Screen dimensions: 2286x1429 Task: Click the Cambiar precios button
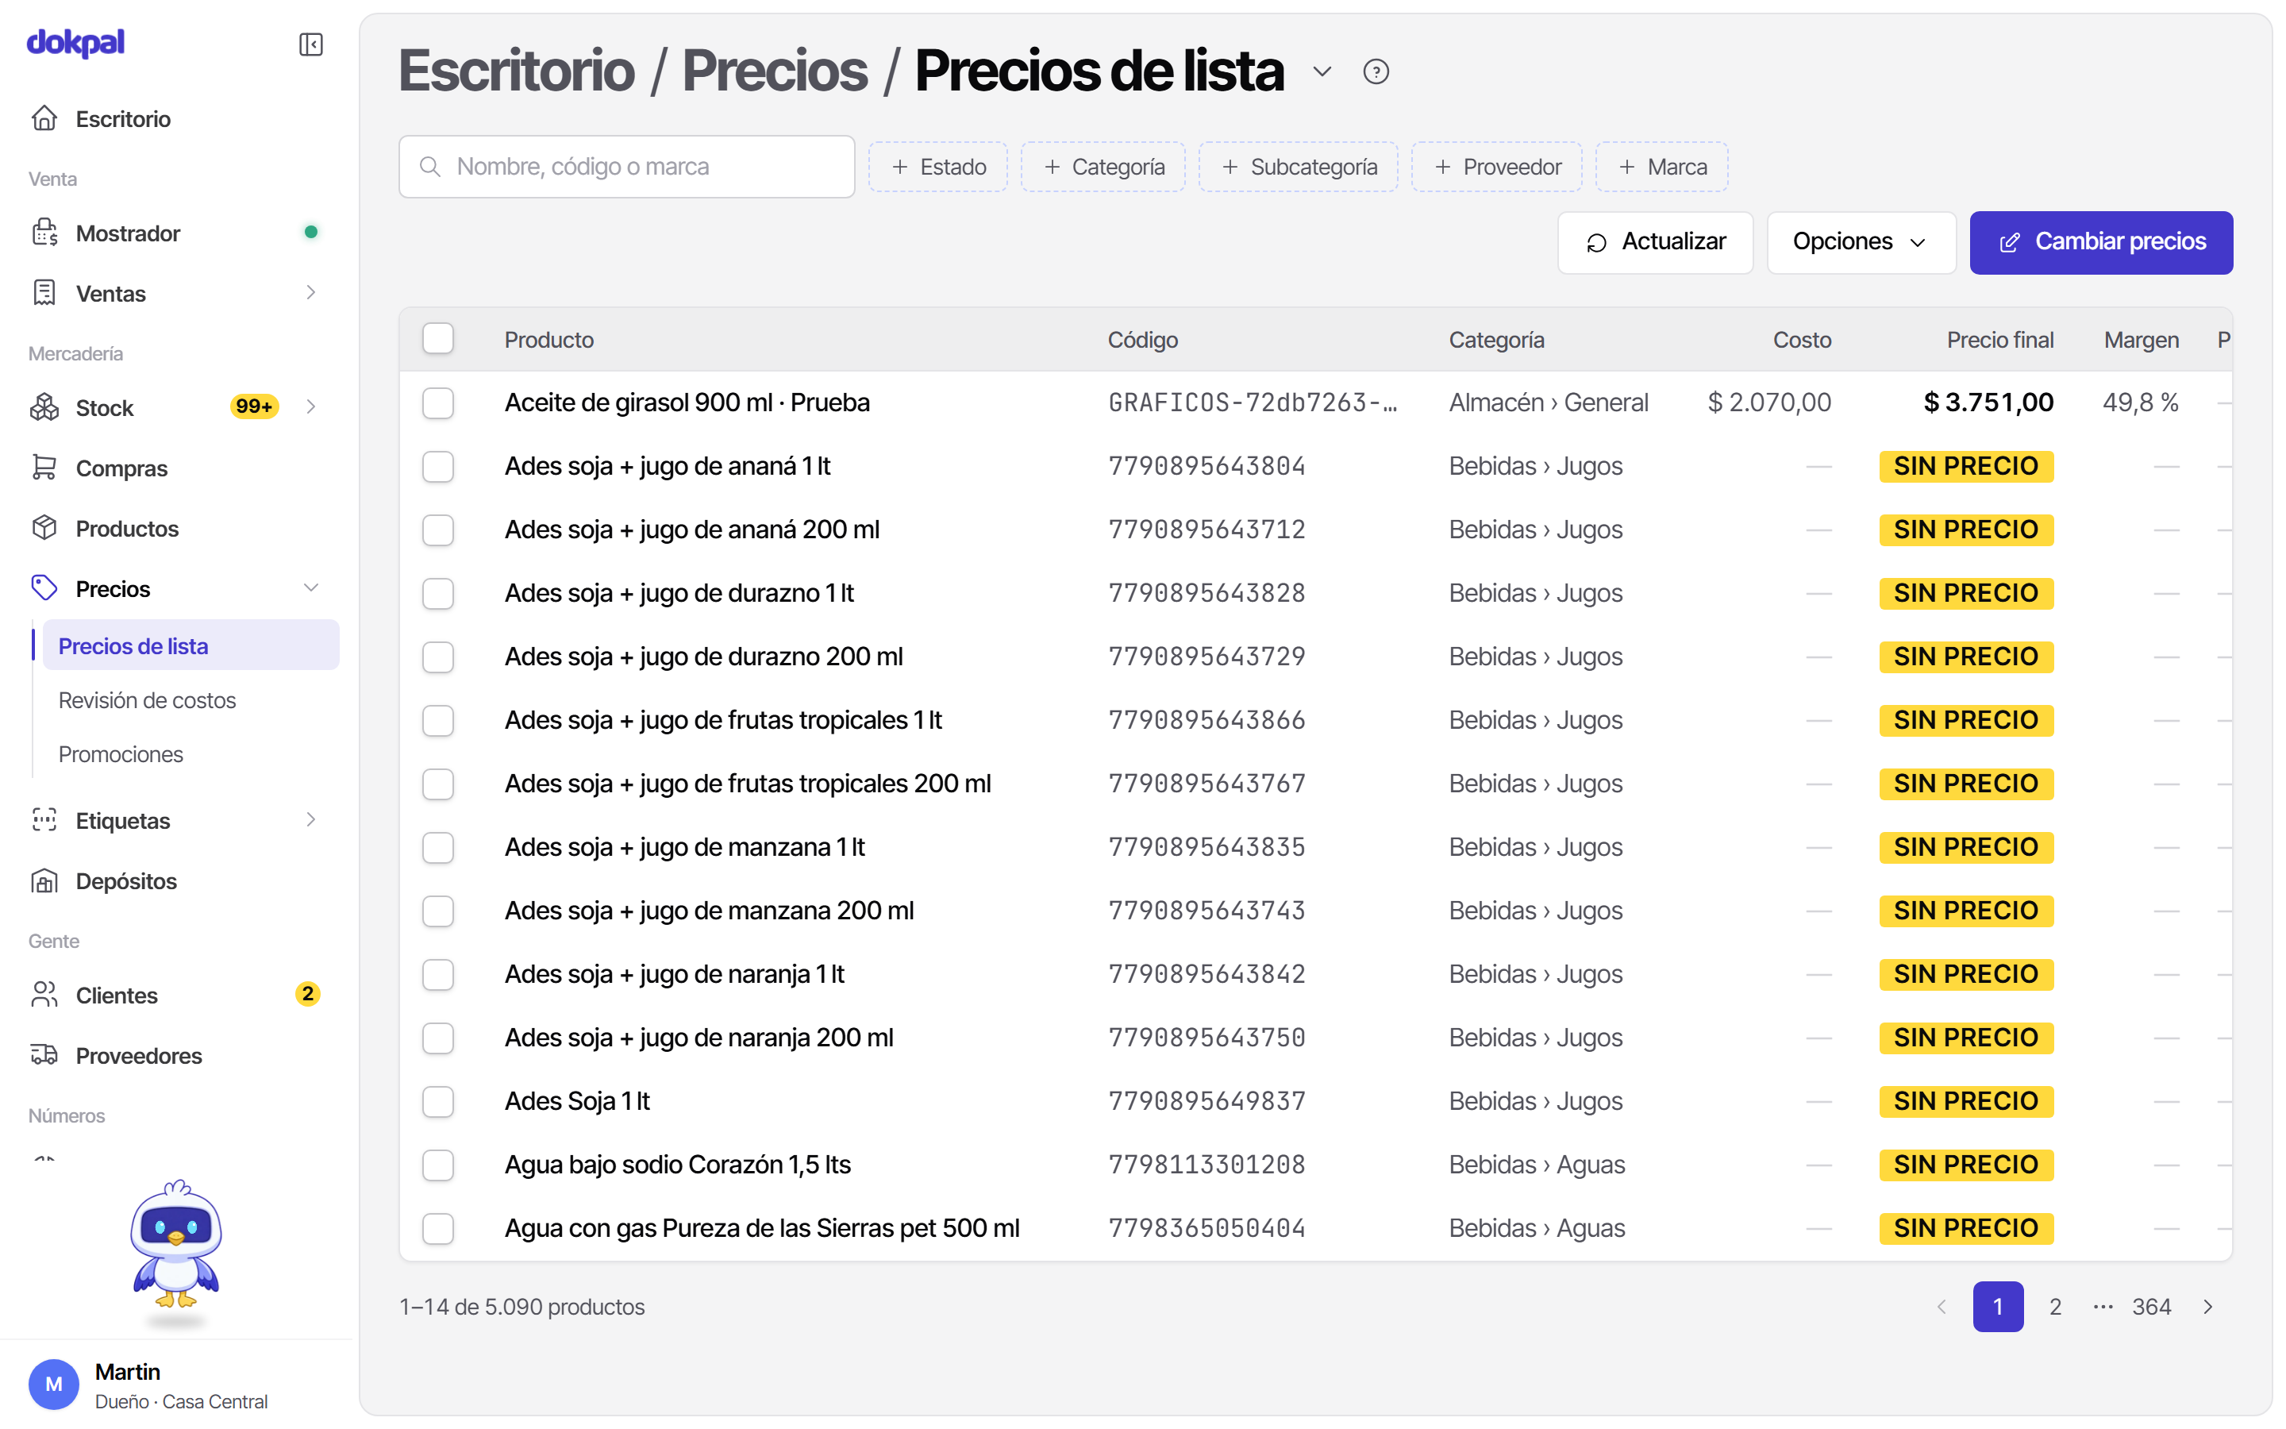coord(2101,242)
